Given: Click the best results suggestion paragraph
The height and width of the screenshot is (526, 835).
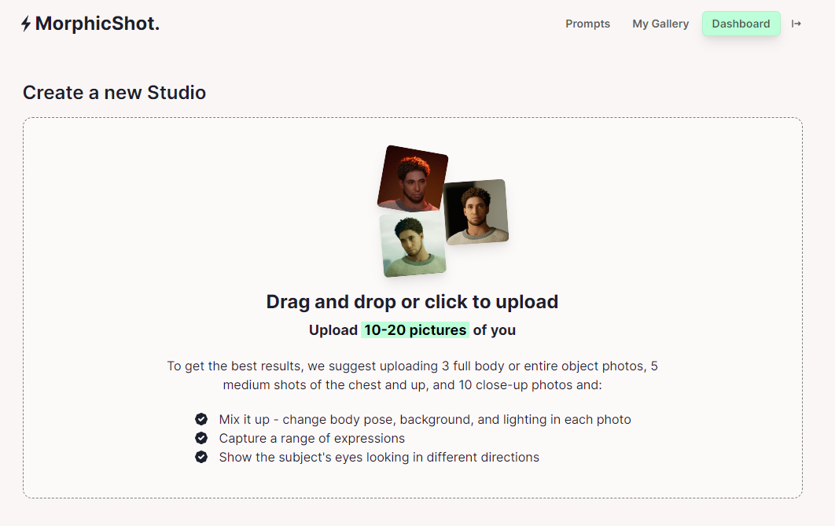Looking at the screenshot, I should pos(412,375).
